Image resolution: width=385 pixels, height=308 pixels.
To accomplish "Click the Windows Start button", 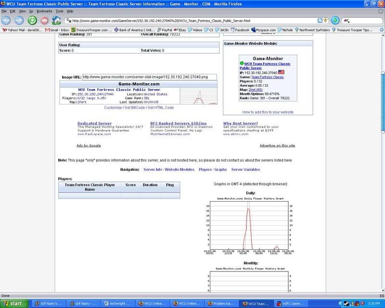I will [15, 303].
